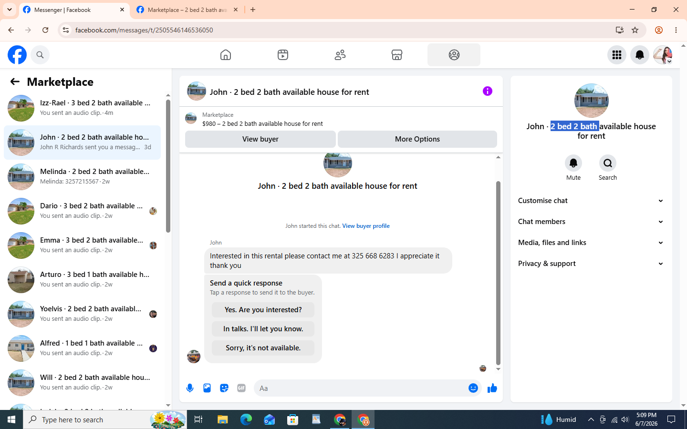Open conversation information purple icon

(x=488, y=91)
